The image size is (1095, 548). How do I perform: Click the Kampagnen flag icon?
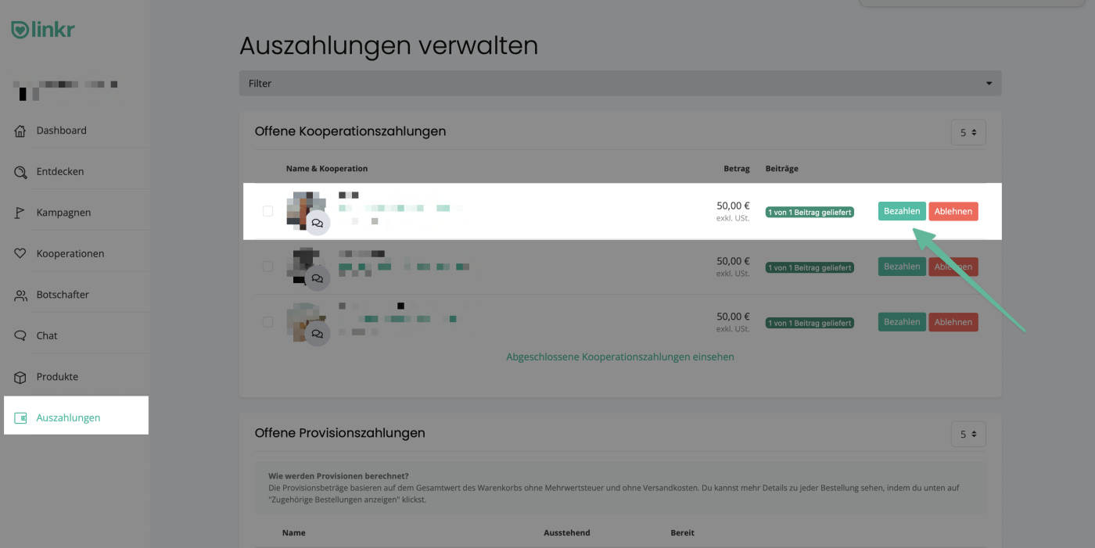tap(20, 213)
